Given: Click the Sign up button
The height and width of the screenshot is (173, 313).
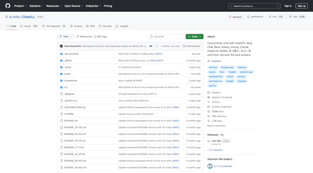Looking at the screenshot, I should point(301,6).
